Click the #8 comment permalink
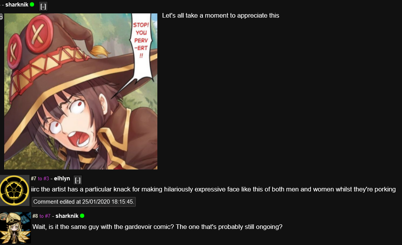The image size is (402, 245). (35, 216)
